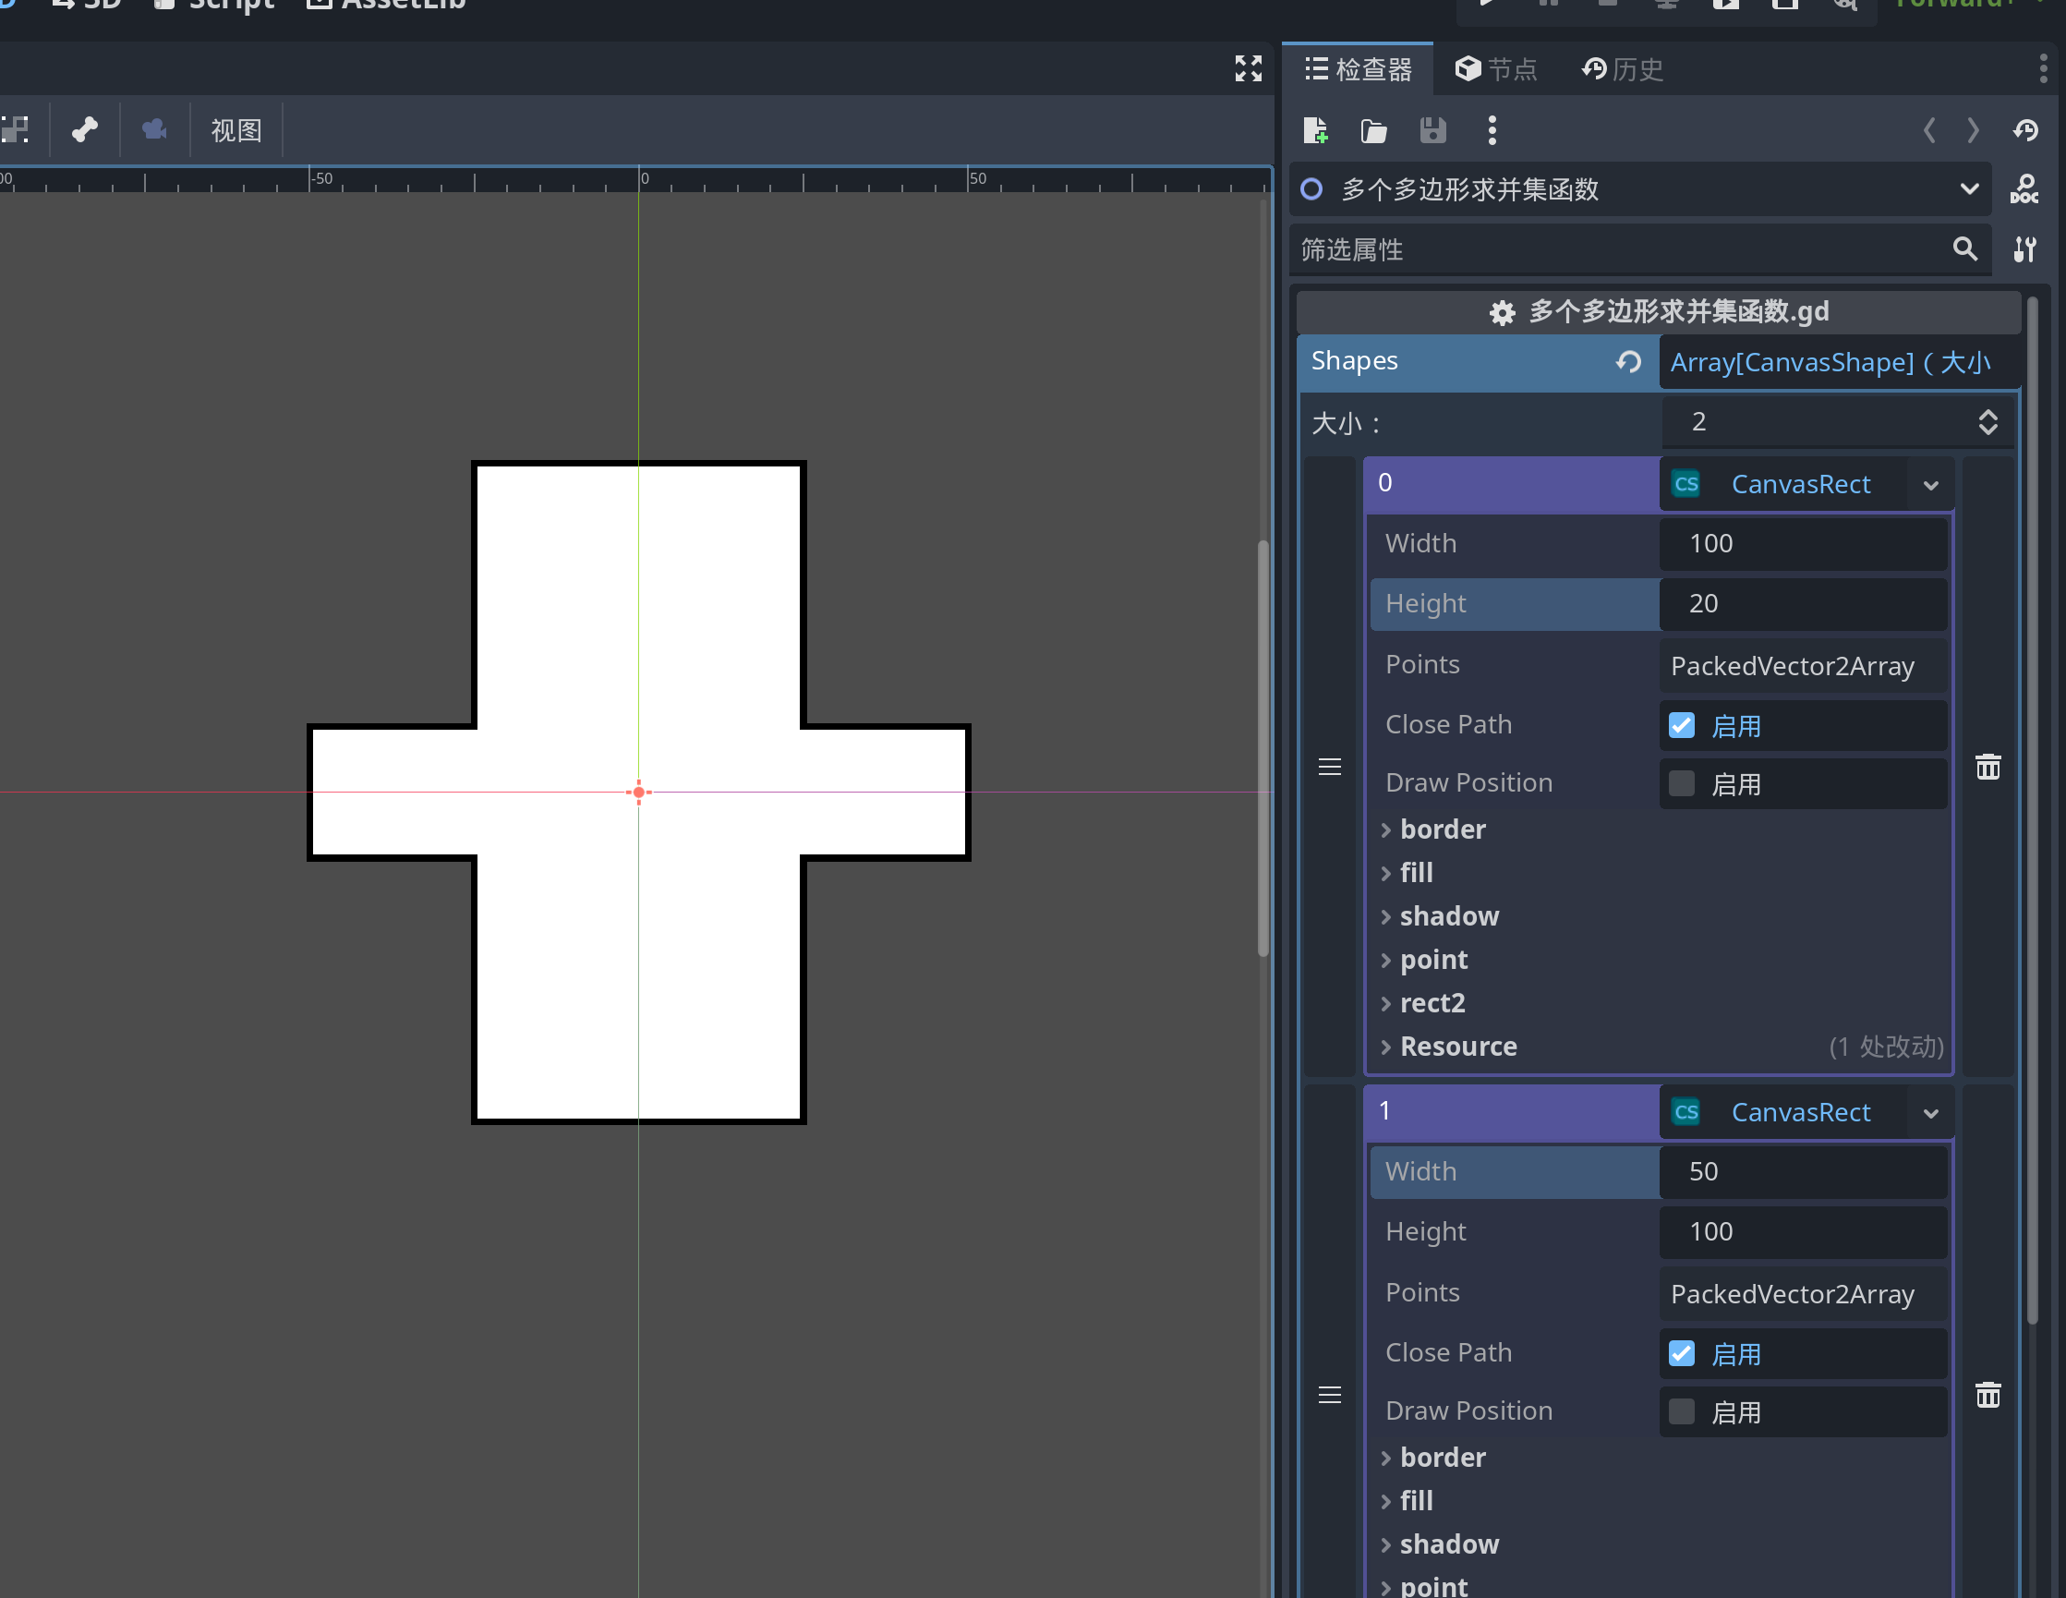2066x1598 pixels.
Task: Increase the 大小 array size value
Action: pos(1987,415)
